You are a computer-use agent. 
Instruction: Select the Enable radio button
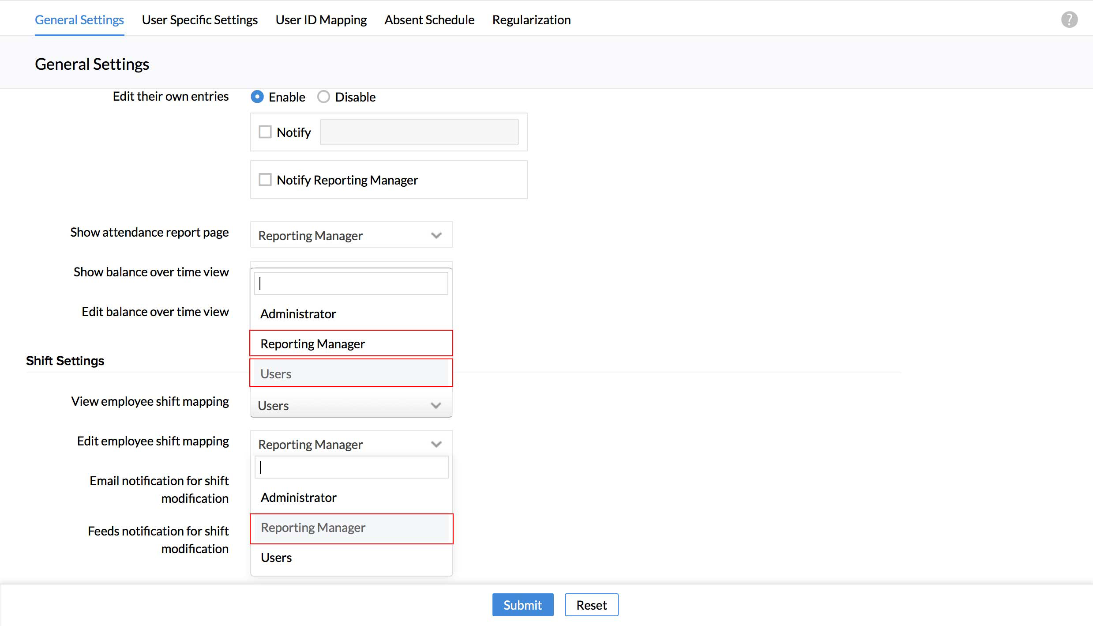(257, 97)
